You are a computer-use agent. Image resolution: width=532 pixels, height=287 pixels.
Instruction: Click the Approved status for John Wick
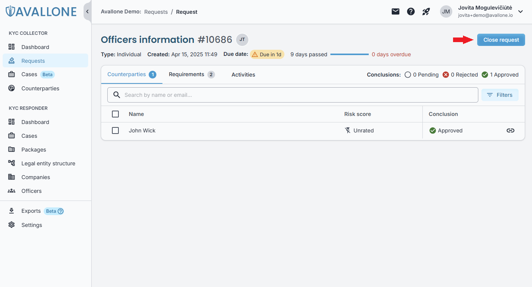[x=446, y=130]
